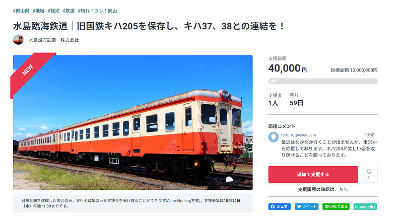Open ferrum_queserasera commenter avatar
Viewport: 403px width, 221px height.
tap(274, 137)
